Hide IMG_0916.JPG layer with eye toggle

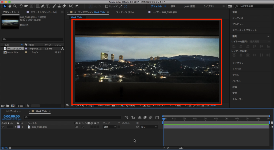point(3,127)
